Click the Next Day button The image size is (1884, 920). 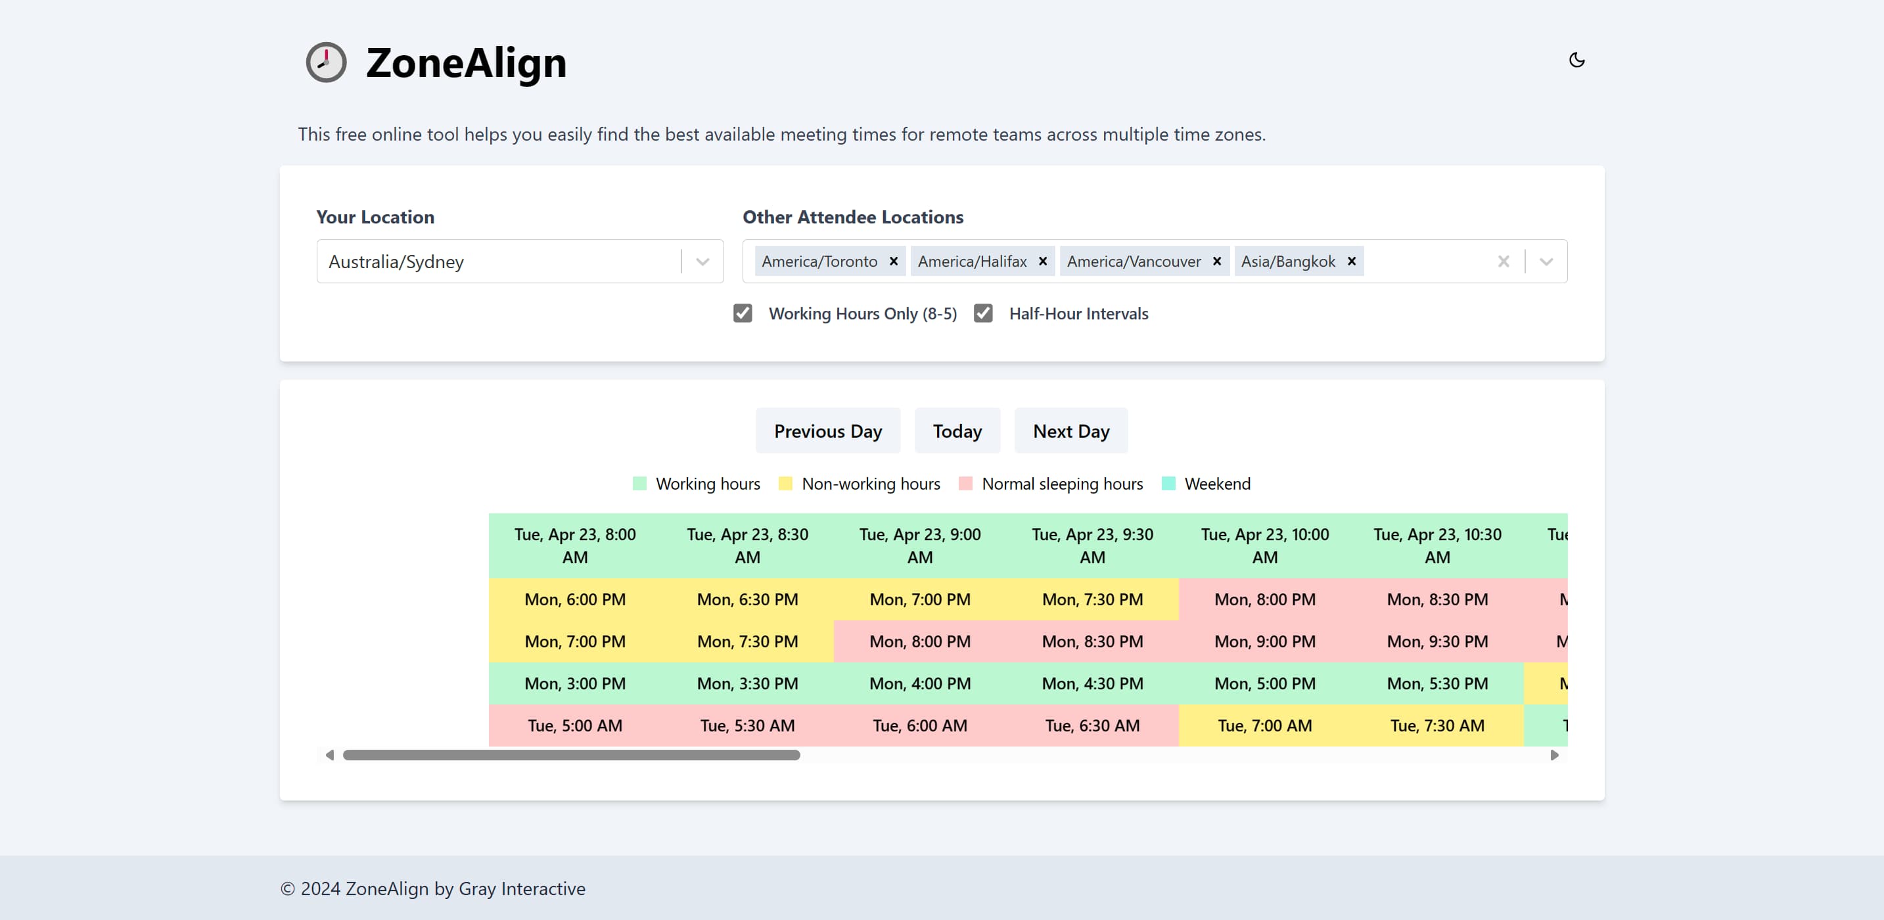tap(1070, 430)
